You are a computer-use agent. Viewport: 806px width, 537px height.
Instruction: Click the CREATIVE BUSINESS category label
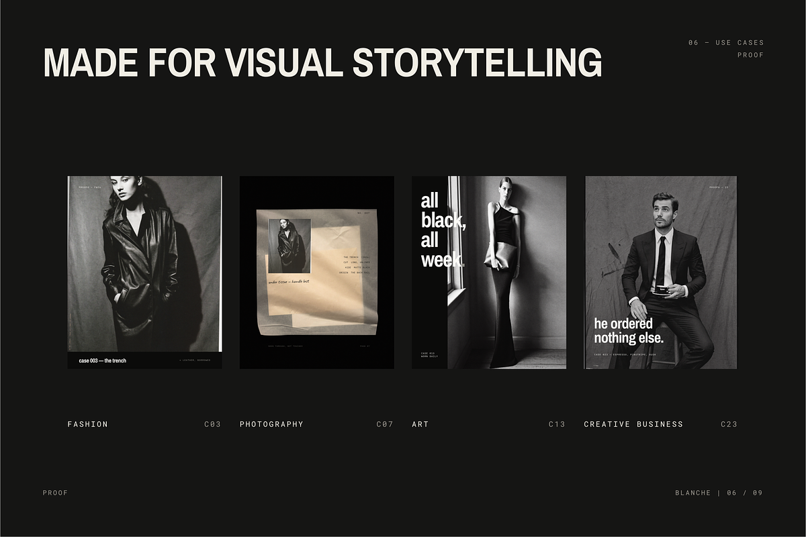point(633,424)
